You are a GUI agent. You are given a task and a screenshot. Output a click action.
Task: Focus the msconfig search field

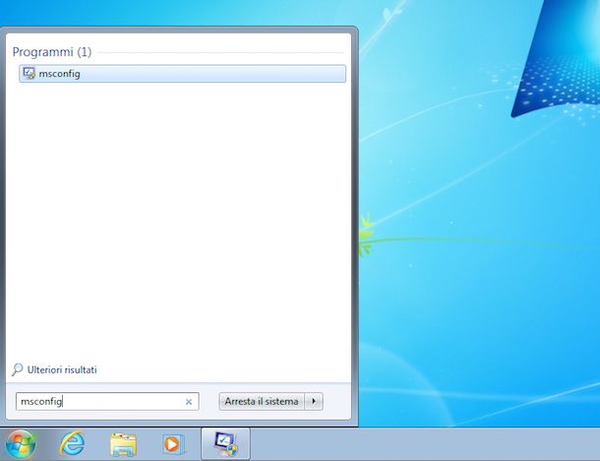(x=107, y=401)
